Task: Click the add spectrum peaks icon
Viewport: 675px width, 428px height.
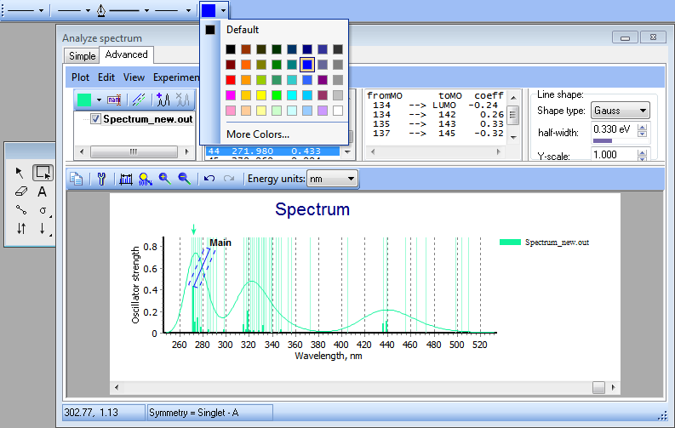Action: [x=163, y=100]
